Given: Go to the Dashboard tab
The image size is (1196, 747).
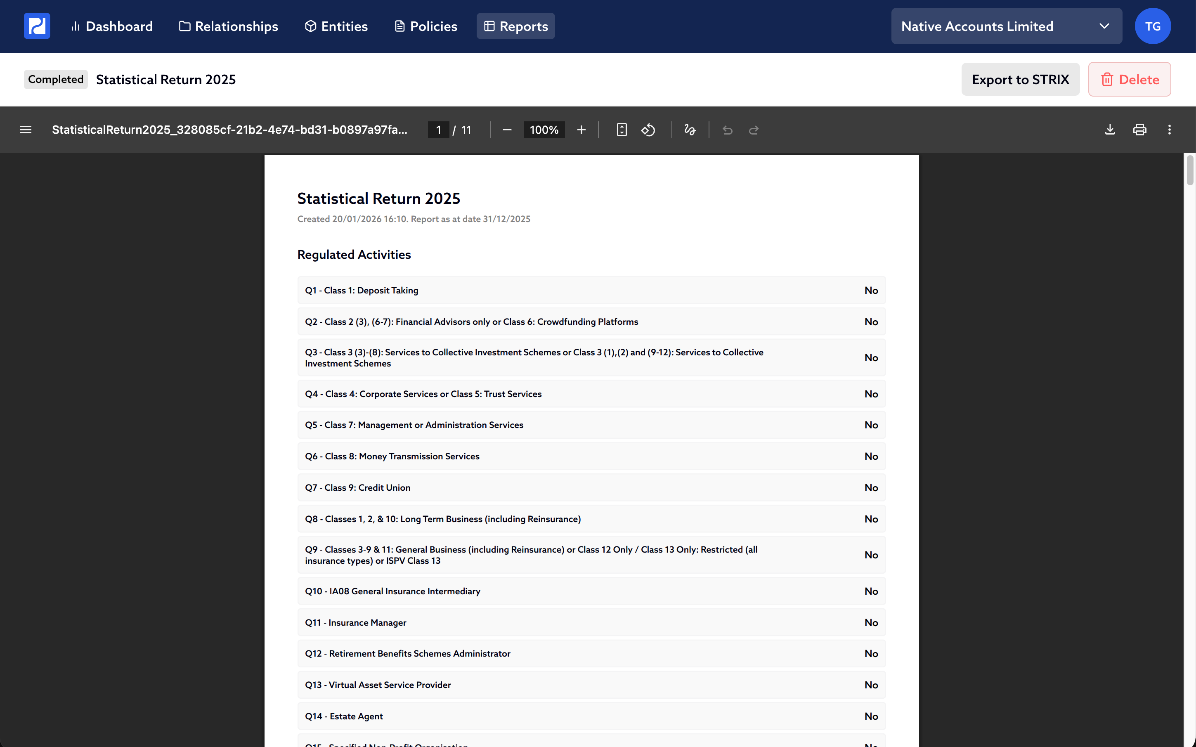Looking at the screenshot, I should pyautogui.click(x=112, y=26).
